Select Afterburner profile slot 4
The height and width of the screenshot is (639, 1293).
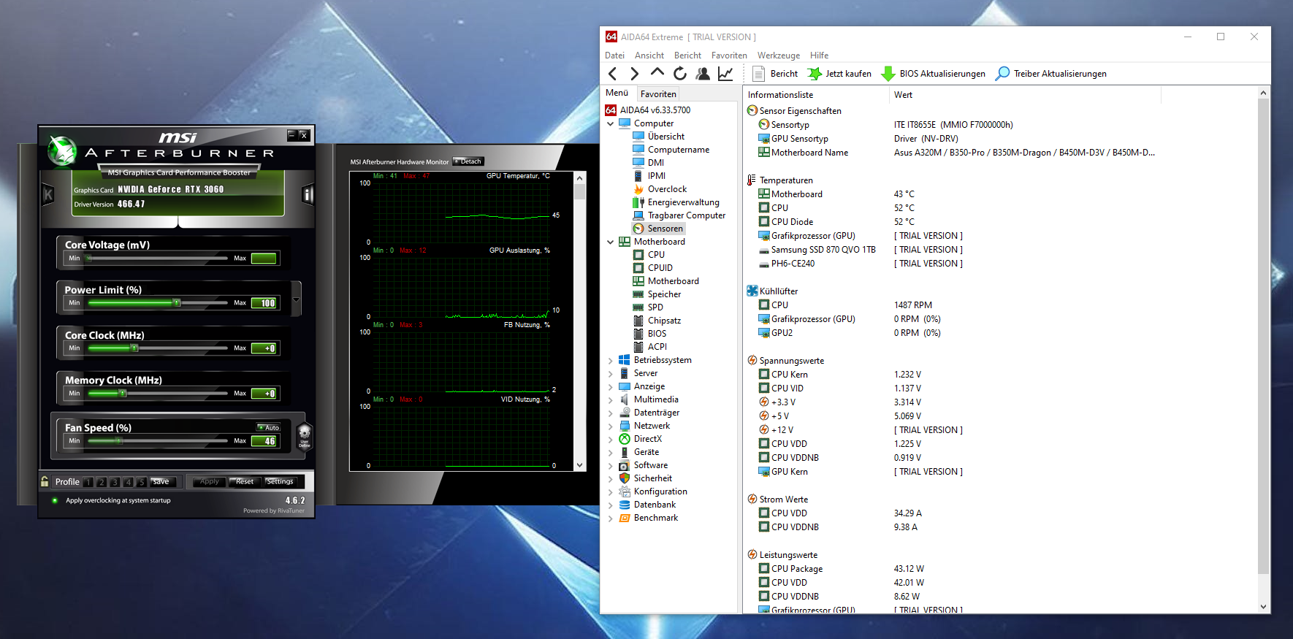tap(129, 482)
